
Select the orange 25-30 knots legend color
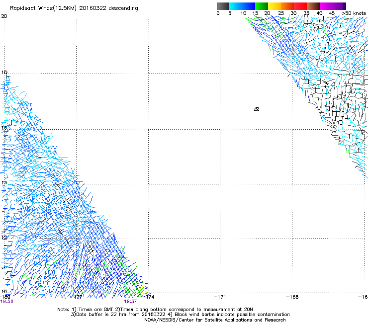pos(287,6)
